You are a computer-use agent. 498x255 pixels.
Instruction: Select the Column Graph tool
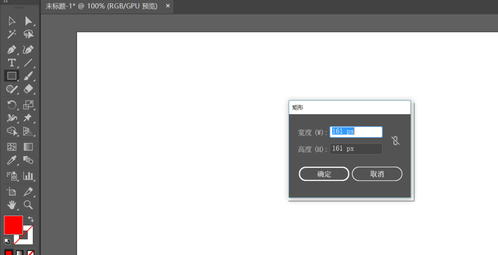tap(28, 176)
